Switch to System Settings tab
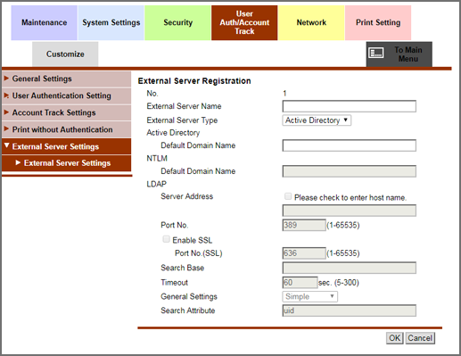461x356 pixels. click(x=111, y=22)
